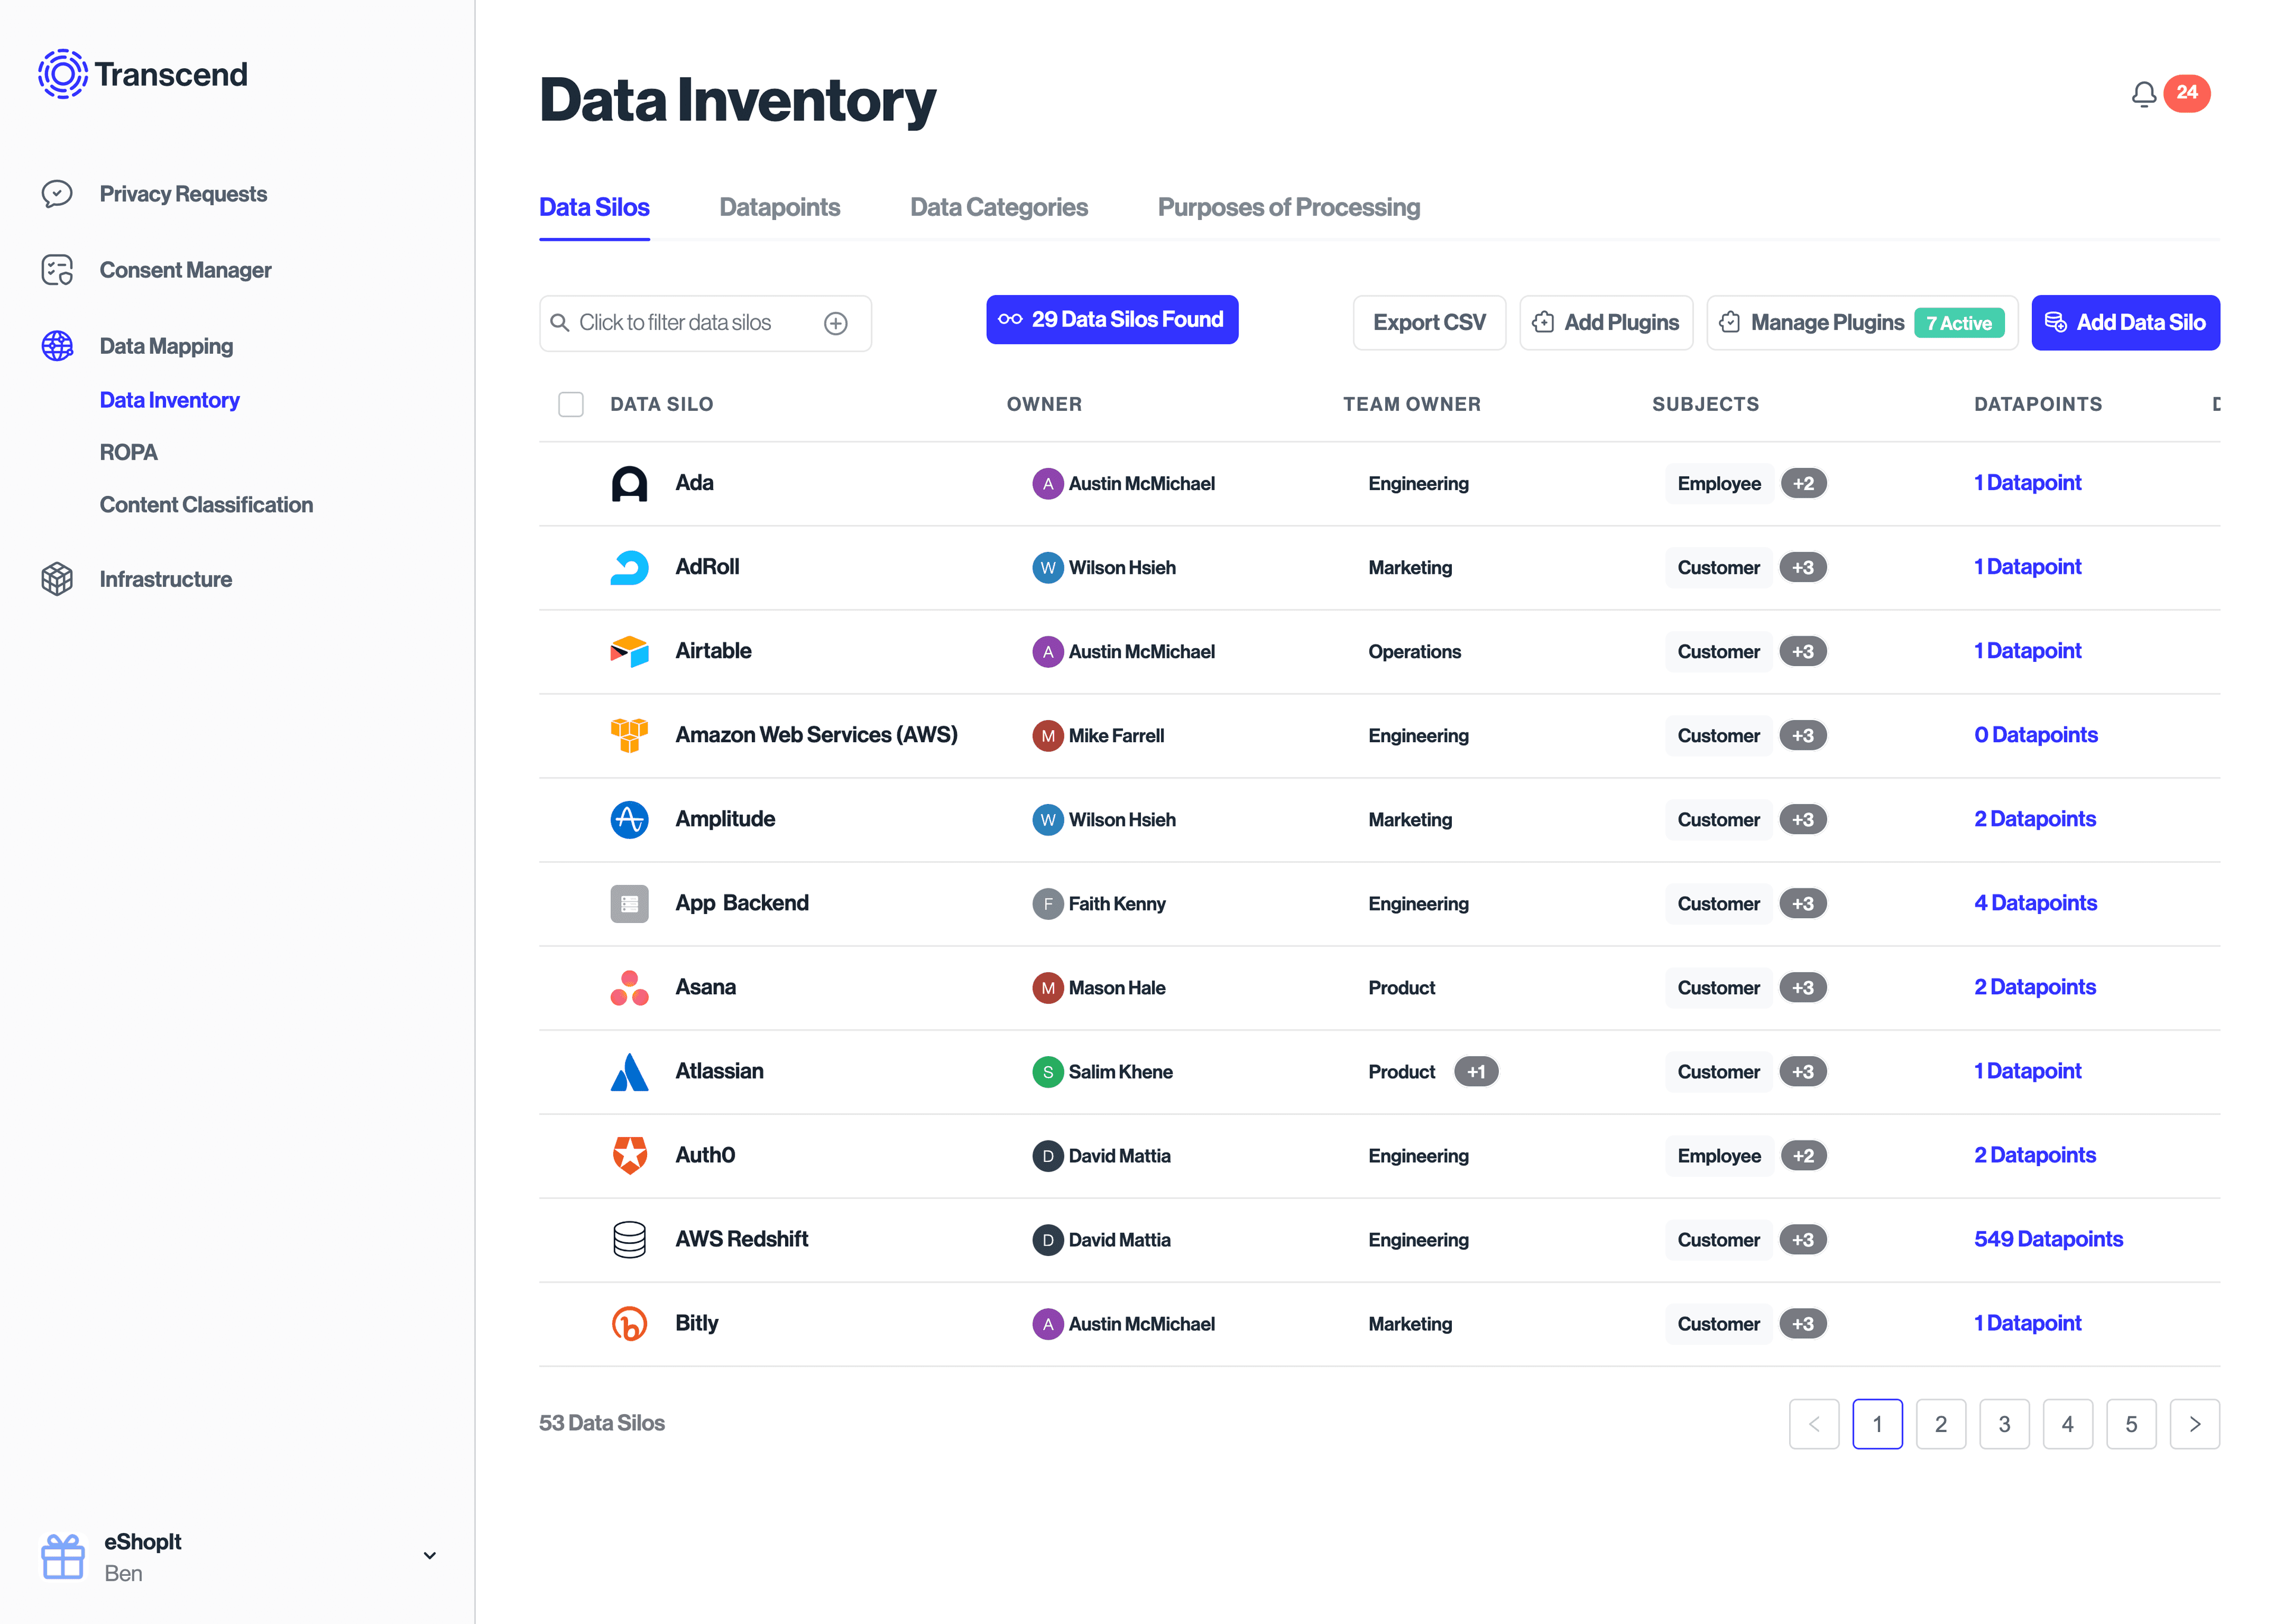Click Mike Farrell avatar in AWS row
Image resolution: width=2284 pixels, height=1624 pixels.
tap(1047, 736)
